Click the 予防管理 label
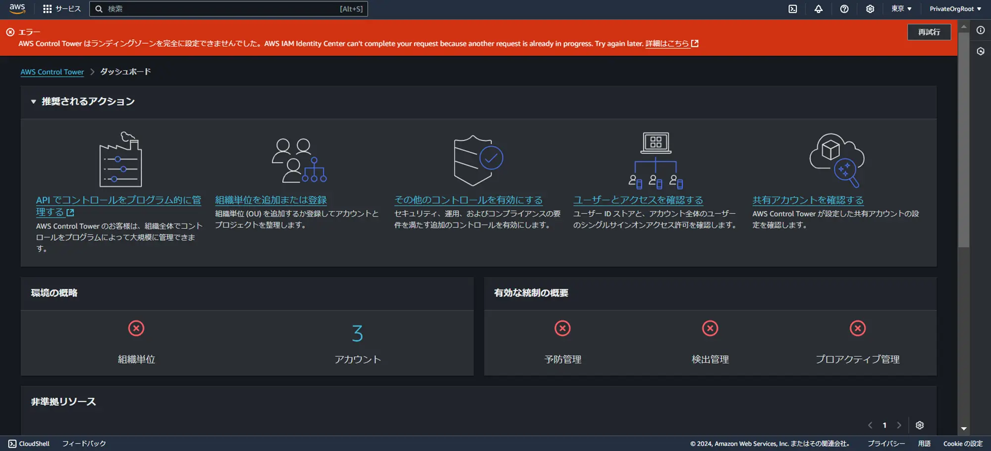 point(562,359)
